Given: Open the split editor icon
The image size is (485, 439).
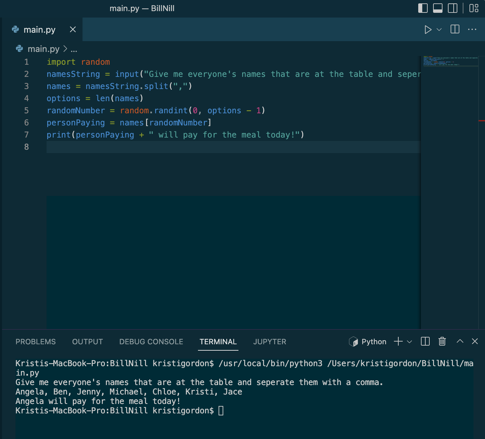Looking at the screenshot, I should [455, 30].
